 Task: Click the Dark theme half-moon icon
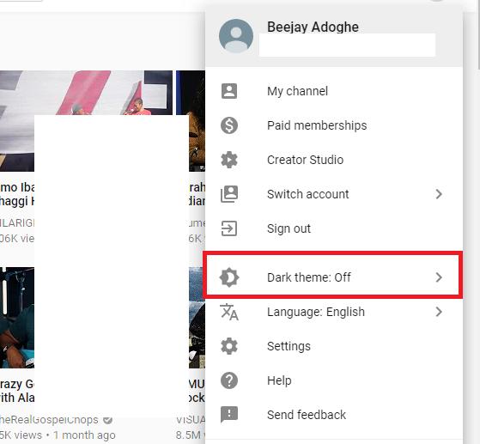point(229,277)
